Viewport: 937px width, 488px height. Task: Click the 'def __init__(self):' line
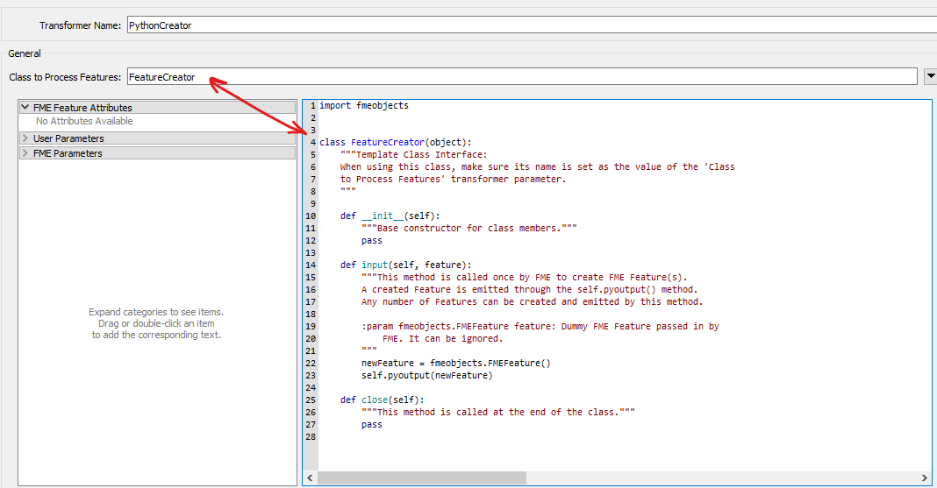tap(390, 216)
